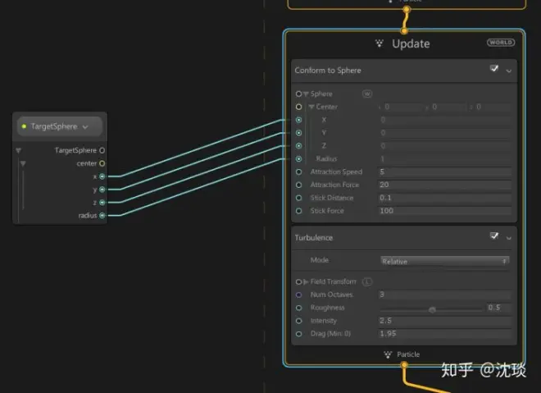This screenshot has width=541, height=393.
Task: Click the Attraction Speed input port
Action: 299,172
